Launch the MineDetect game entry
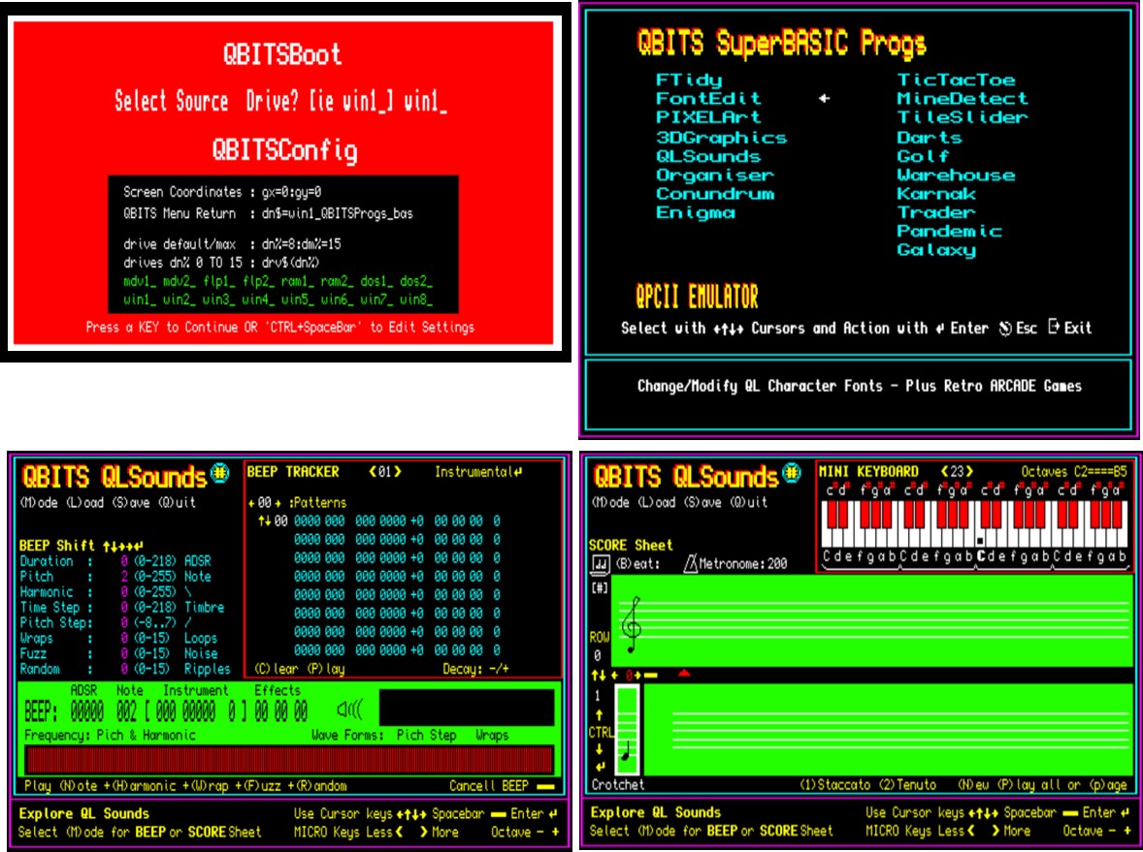 point(963,98)
